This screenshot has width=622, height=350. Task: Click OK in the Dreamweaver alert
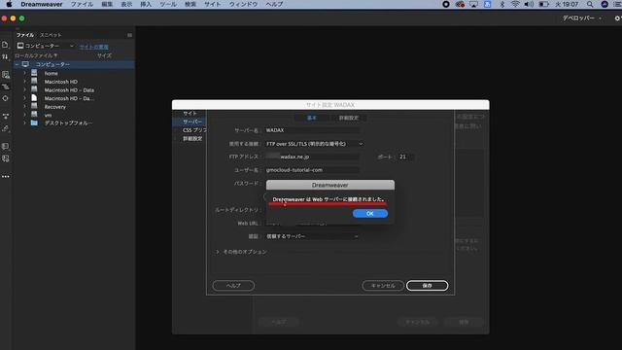[x=370, y=214]
